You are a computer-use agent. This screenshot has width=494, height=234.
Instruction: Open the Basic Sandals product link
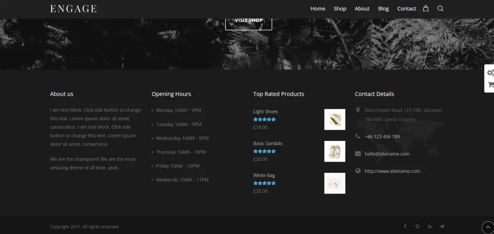(267, 143)
